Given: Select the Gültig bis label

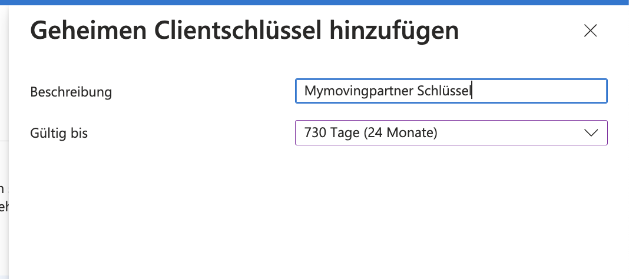Looking at the screenshot, I should tap(59, 132).
